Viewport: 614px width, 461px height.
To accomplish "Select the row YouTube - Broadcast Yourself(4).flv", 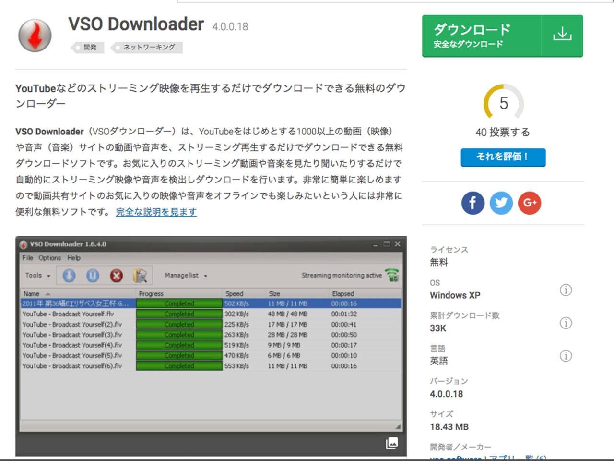I will (211, 345).
